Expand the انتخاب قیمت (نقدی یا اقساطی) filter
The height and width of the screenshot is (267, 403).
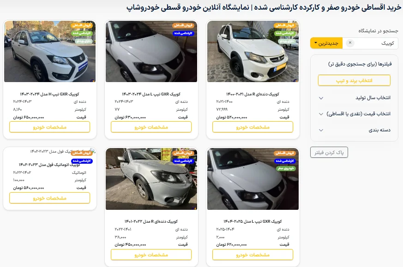coord(355,114)
